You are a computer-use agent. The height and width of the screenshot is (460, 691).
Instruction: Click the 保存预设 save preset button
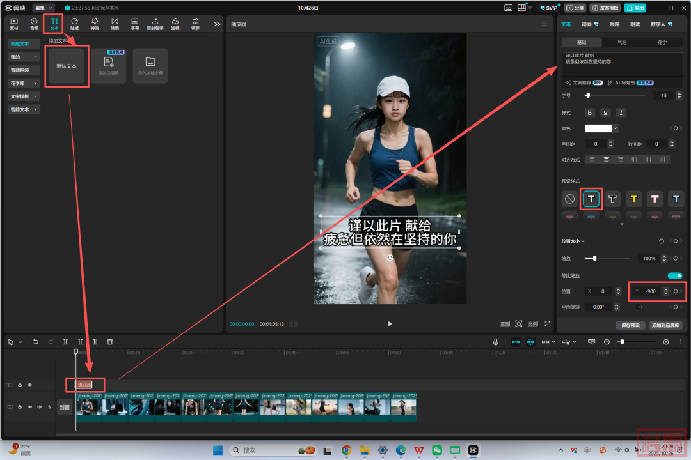(630, 325)
